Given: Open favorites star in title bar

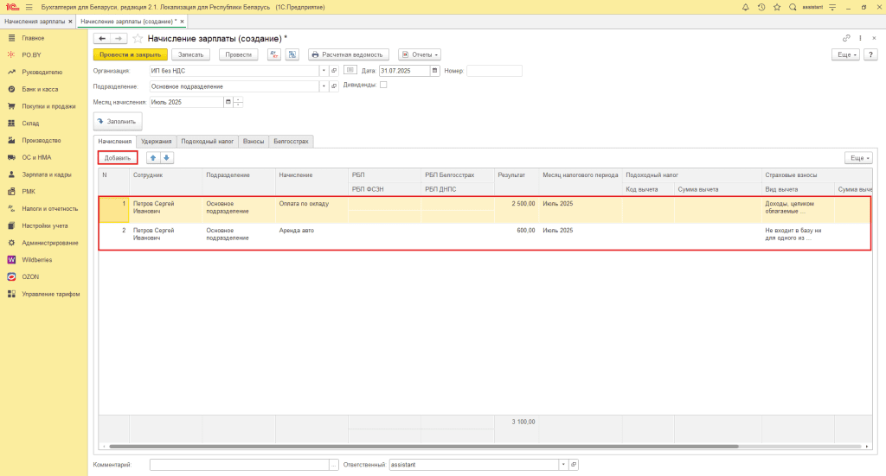Looking at the screenshot, I should pos(776,7).
